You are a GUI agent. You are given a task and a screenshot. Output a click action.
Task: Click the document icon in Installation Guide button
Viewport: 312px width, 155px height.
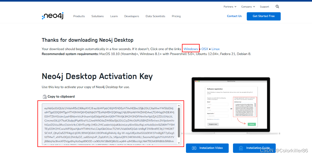(x=241, y=148)
